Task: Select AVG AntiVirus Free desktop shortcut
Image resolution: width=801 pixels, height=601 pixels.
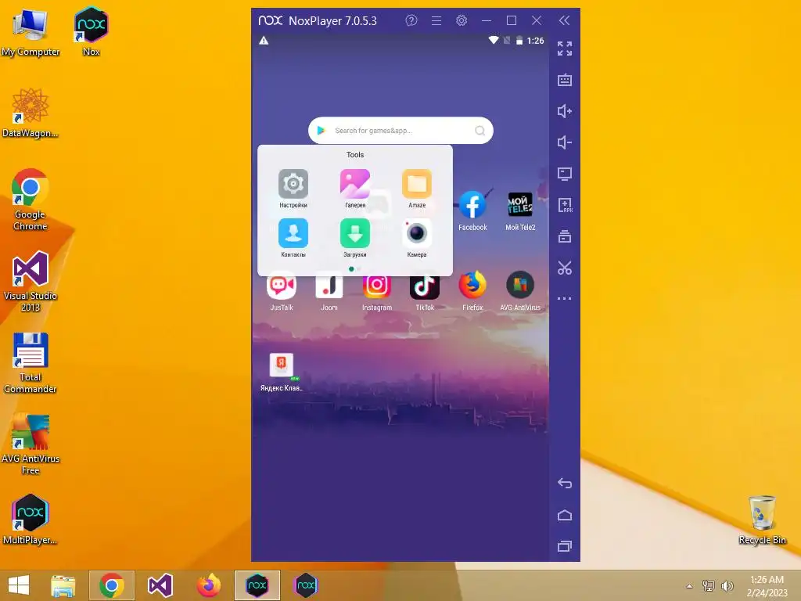Action: tap(31, 444)
